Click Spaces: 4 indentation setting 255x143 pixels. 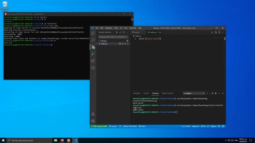tap(196, 126)
